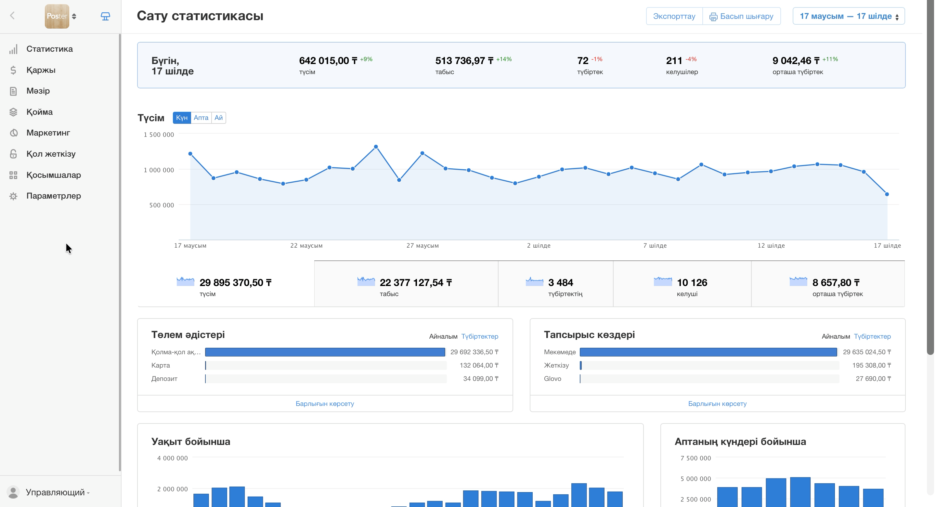Switch the Түсім chart to Апта view

(201, 118)
